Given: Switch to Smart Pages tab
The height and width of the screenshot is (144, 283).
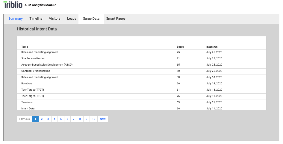Looking at the screenshot, I should pyautogui.click(x=116, y=18).
